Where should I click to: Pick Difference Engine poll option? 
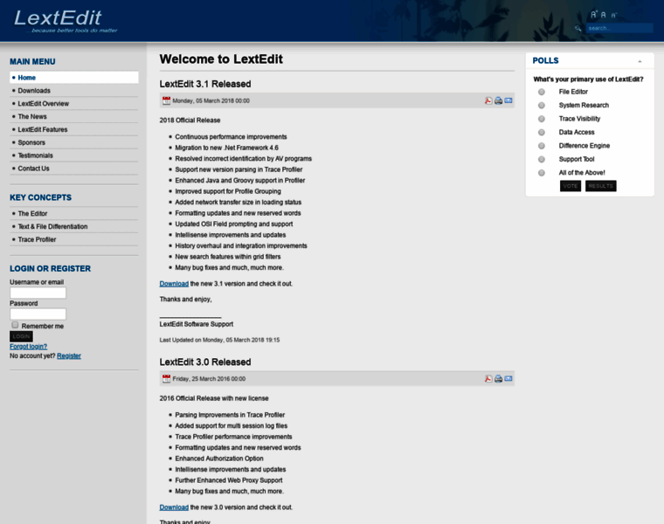[541, 146]
